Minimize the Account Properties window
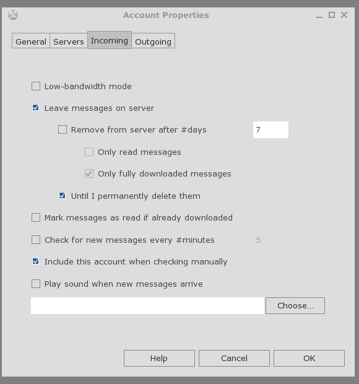 click(319, 15)
